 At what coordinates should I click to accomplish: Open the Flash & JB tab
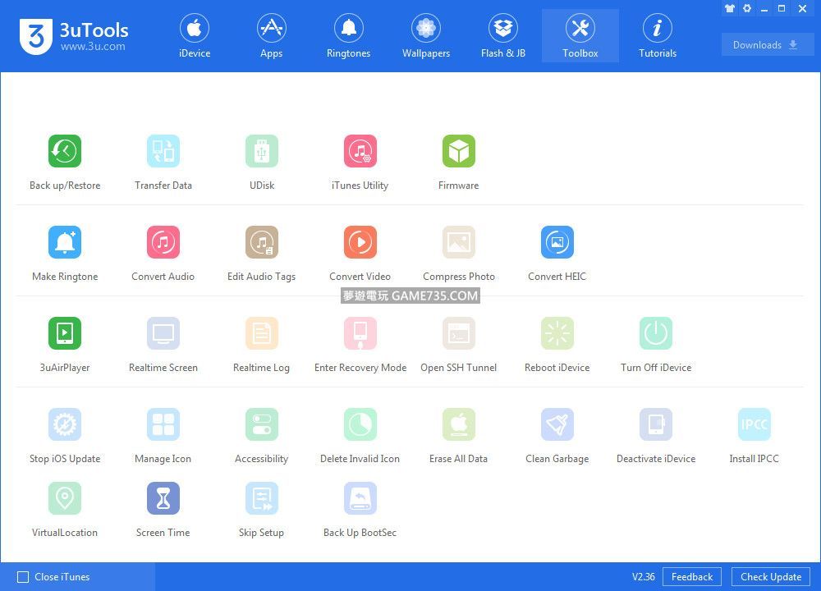pyautogui.click(x=503, y=36)
